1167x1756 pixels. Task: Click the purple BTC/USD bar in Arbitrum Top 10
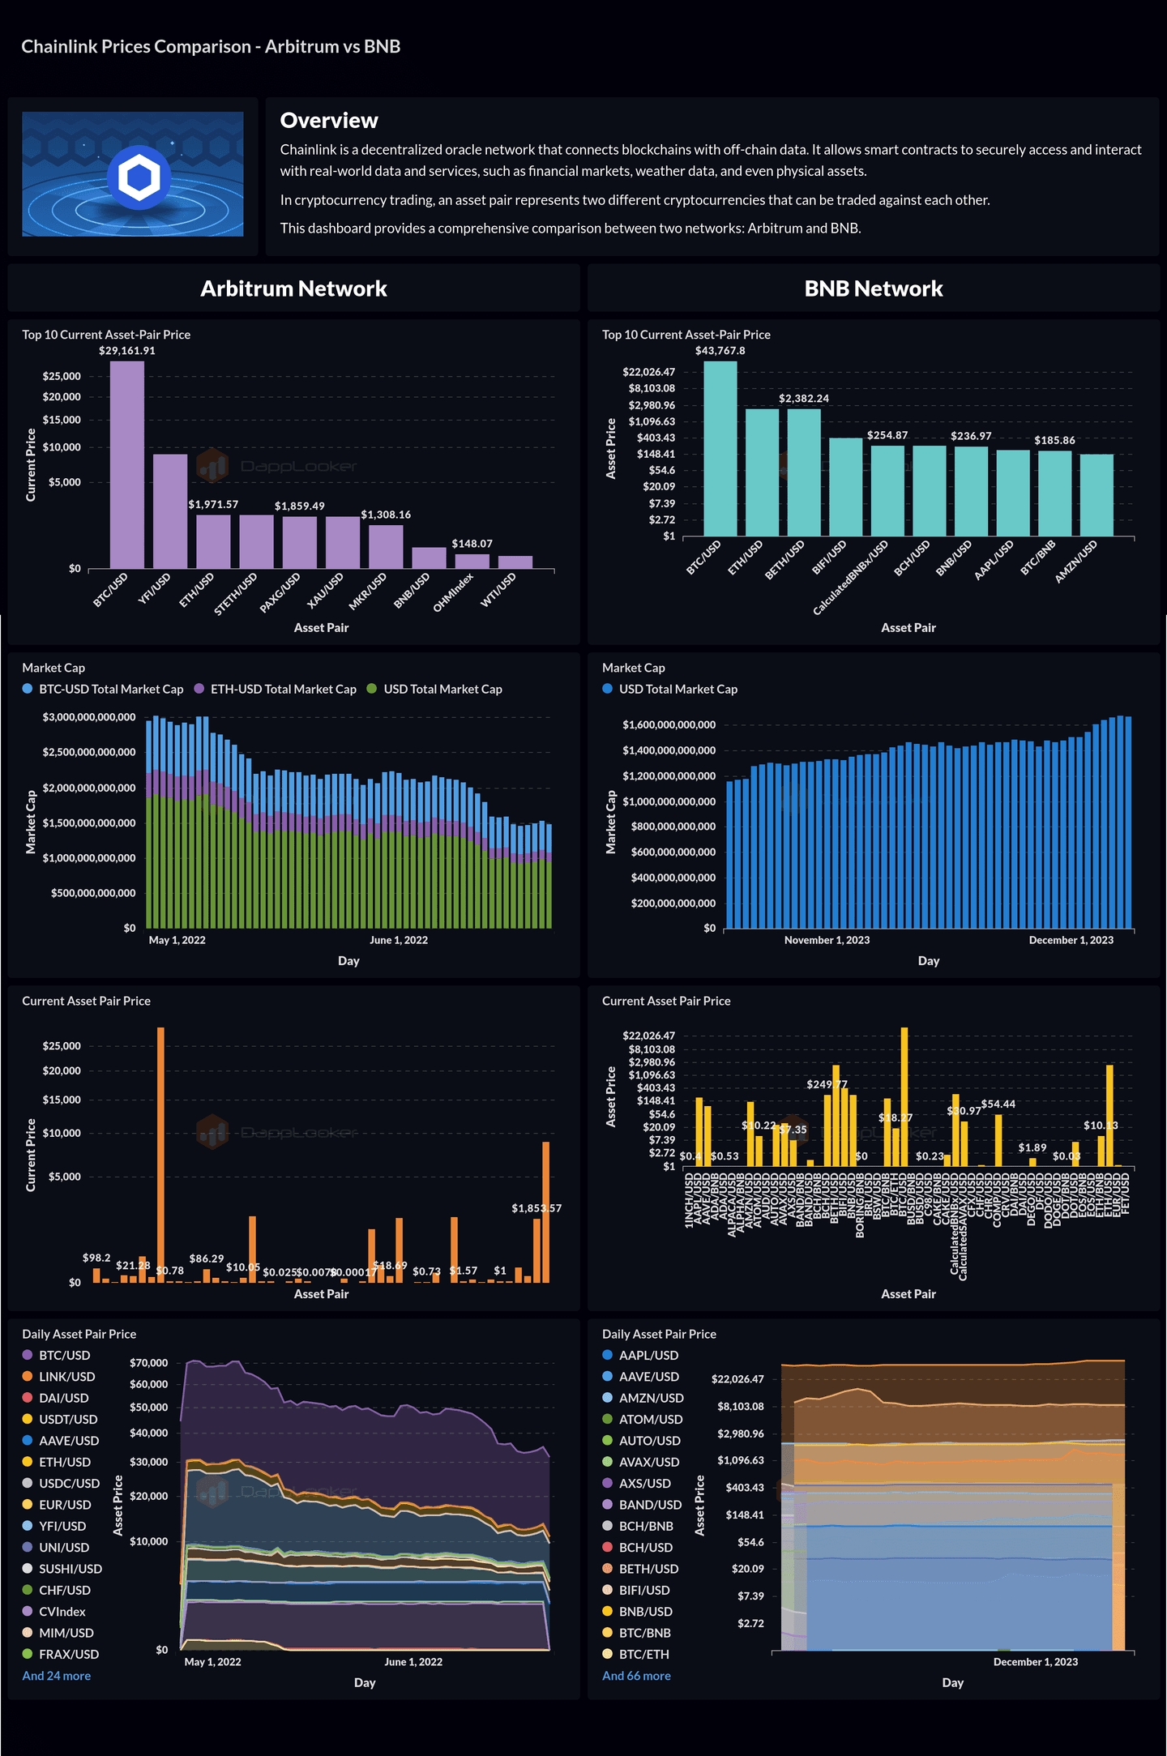127,464
